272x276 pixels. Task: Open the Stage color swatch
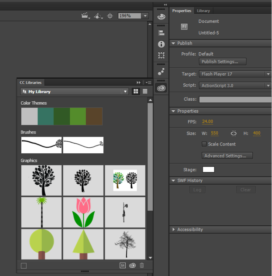(x=208, y=169)
